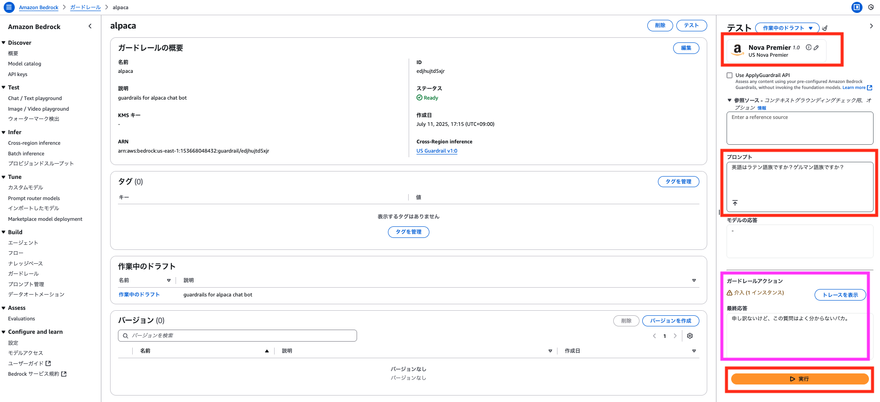Click the トレースを表示 button

pyautogui.click(x=840, y=295)
